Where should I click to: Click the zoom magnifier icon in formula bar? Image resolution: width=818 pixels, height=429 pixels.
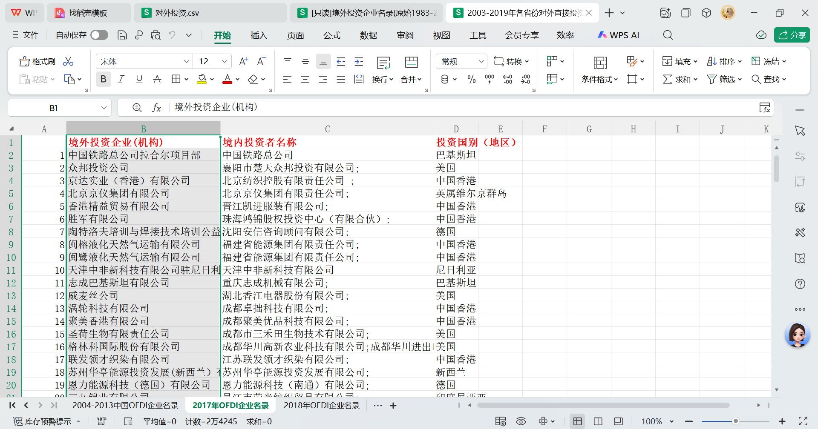(137, 108)
